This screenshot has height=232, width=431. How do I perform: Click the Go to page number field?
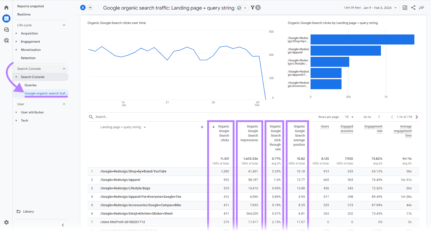coord(379,117)
